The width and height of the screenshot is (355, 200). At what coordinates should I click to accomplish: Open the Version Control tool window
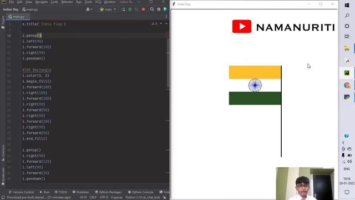coord(21,192)
